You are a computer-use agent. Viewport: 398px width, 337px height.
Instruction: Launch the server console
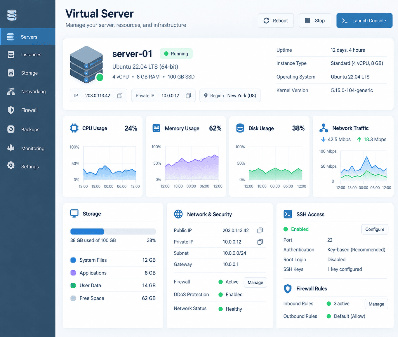tap(364, 20)
